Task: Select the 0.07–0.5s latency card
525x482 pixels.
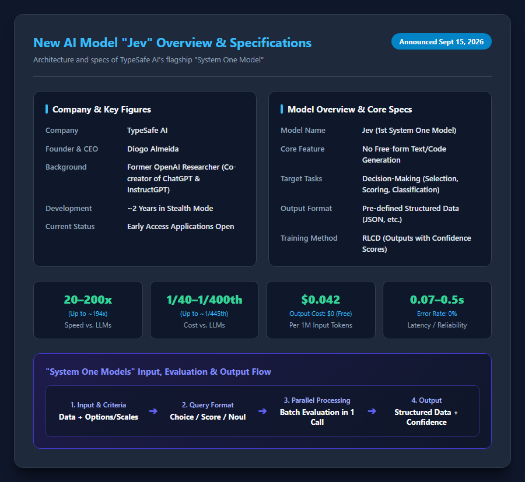Action: coord(437,310)
